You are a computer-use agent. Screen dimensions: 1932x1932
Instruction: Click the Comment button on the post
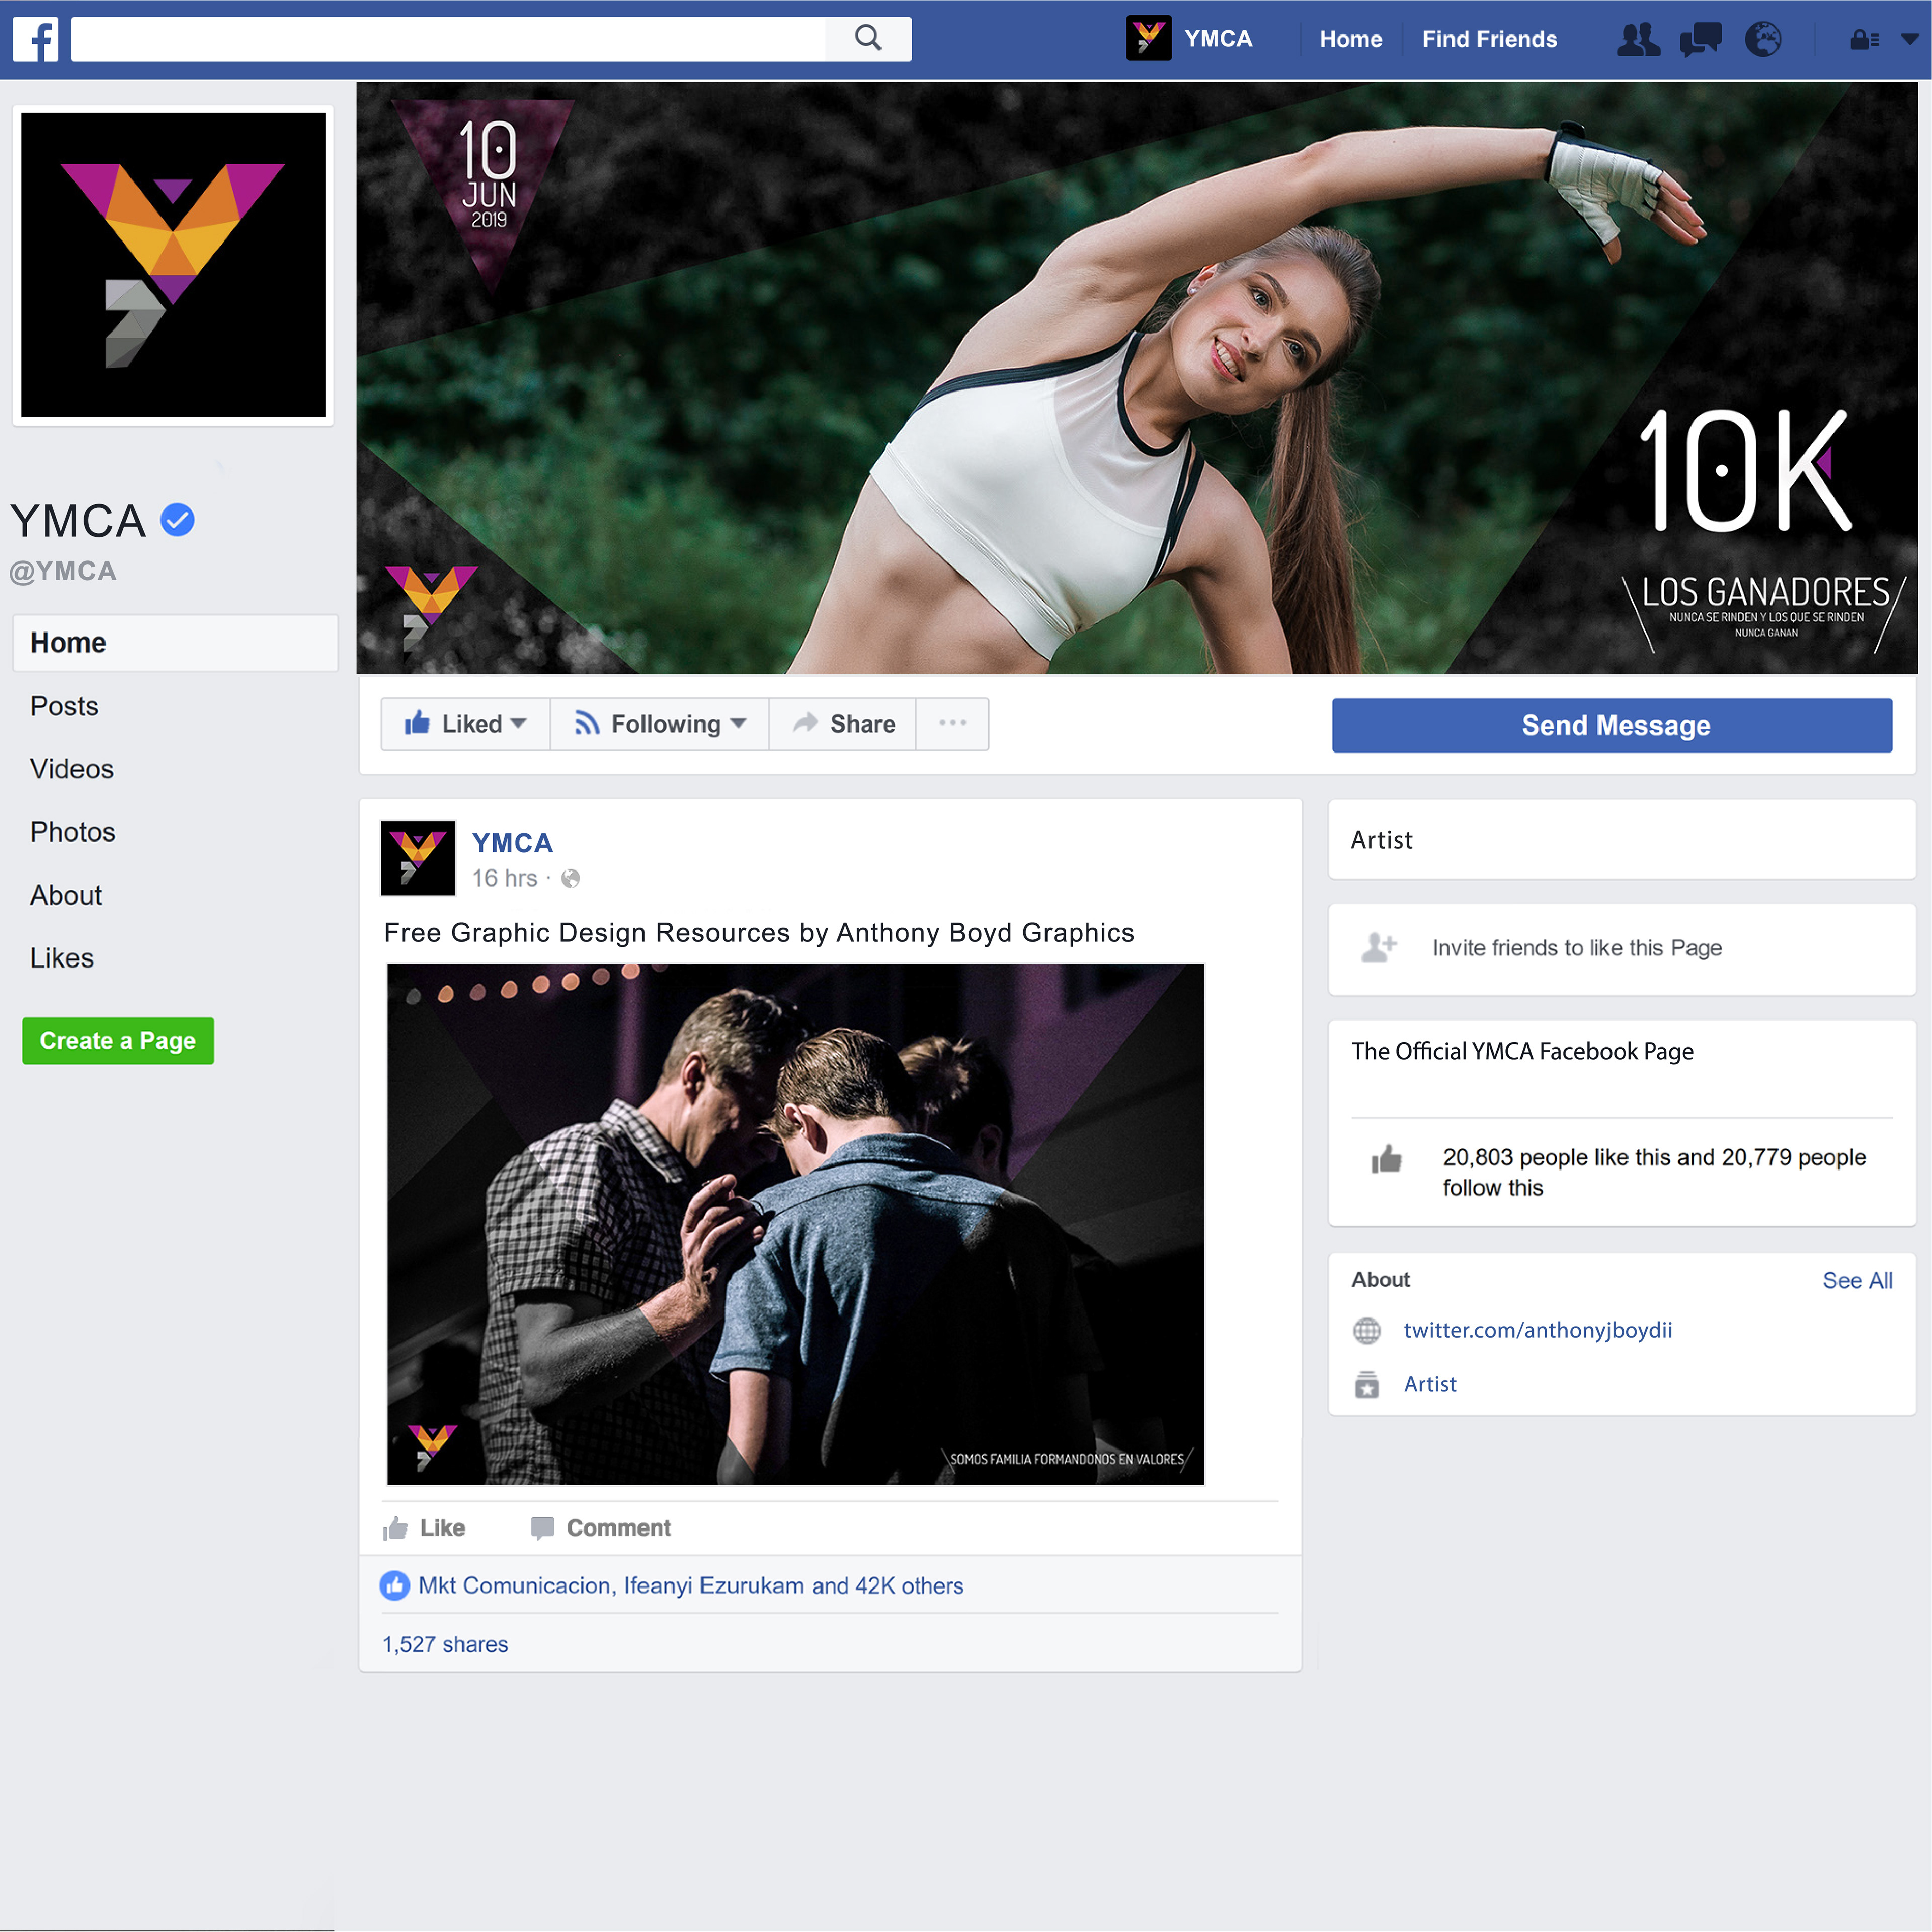pos(601,1528)
